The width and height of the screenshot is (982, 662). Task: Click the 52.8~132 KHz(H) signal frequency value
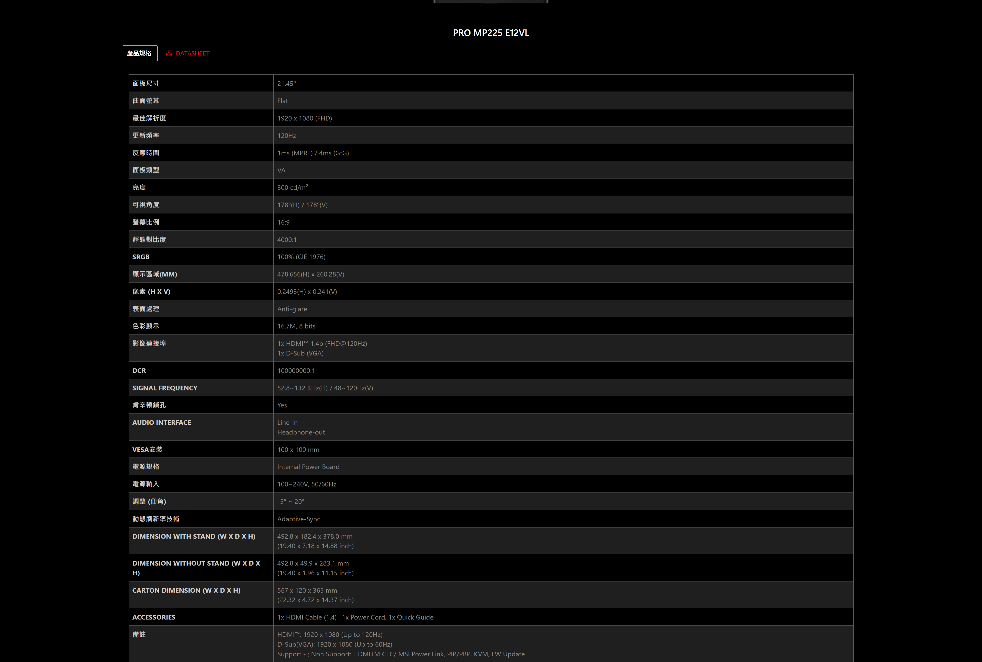tap(325, 388)
